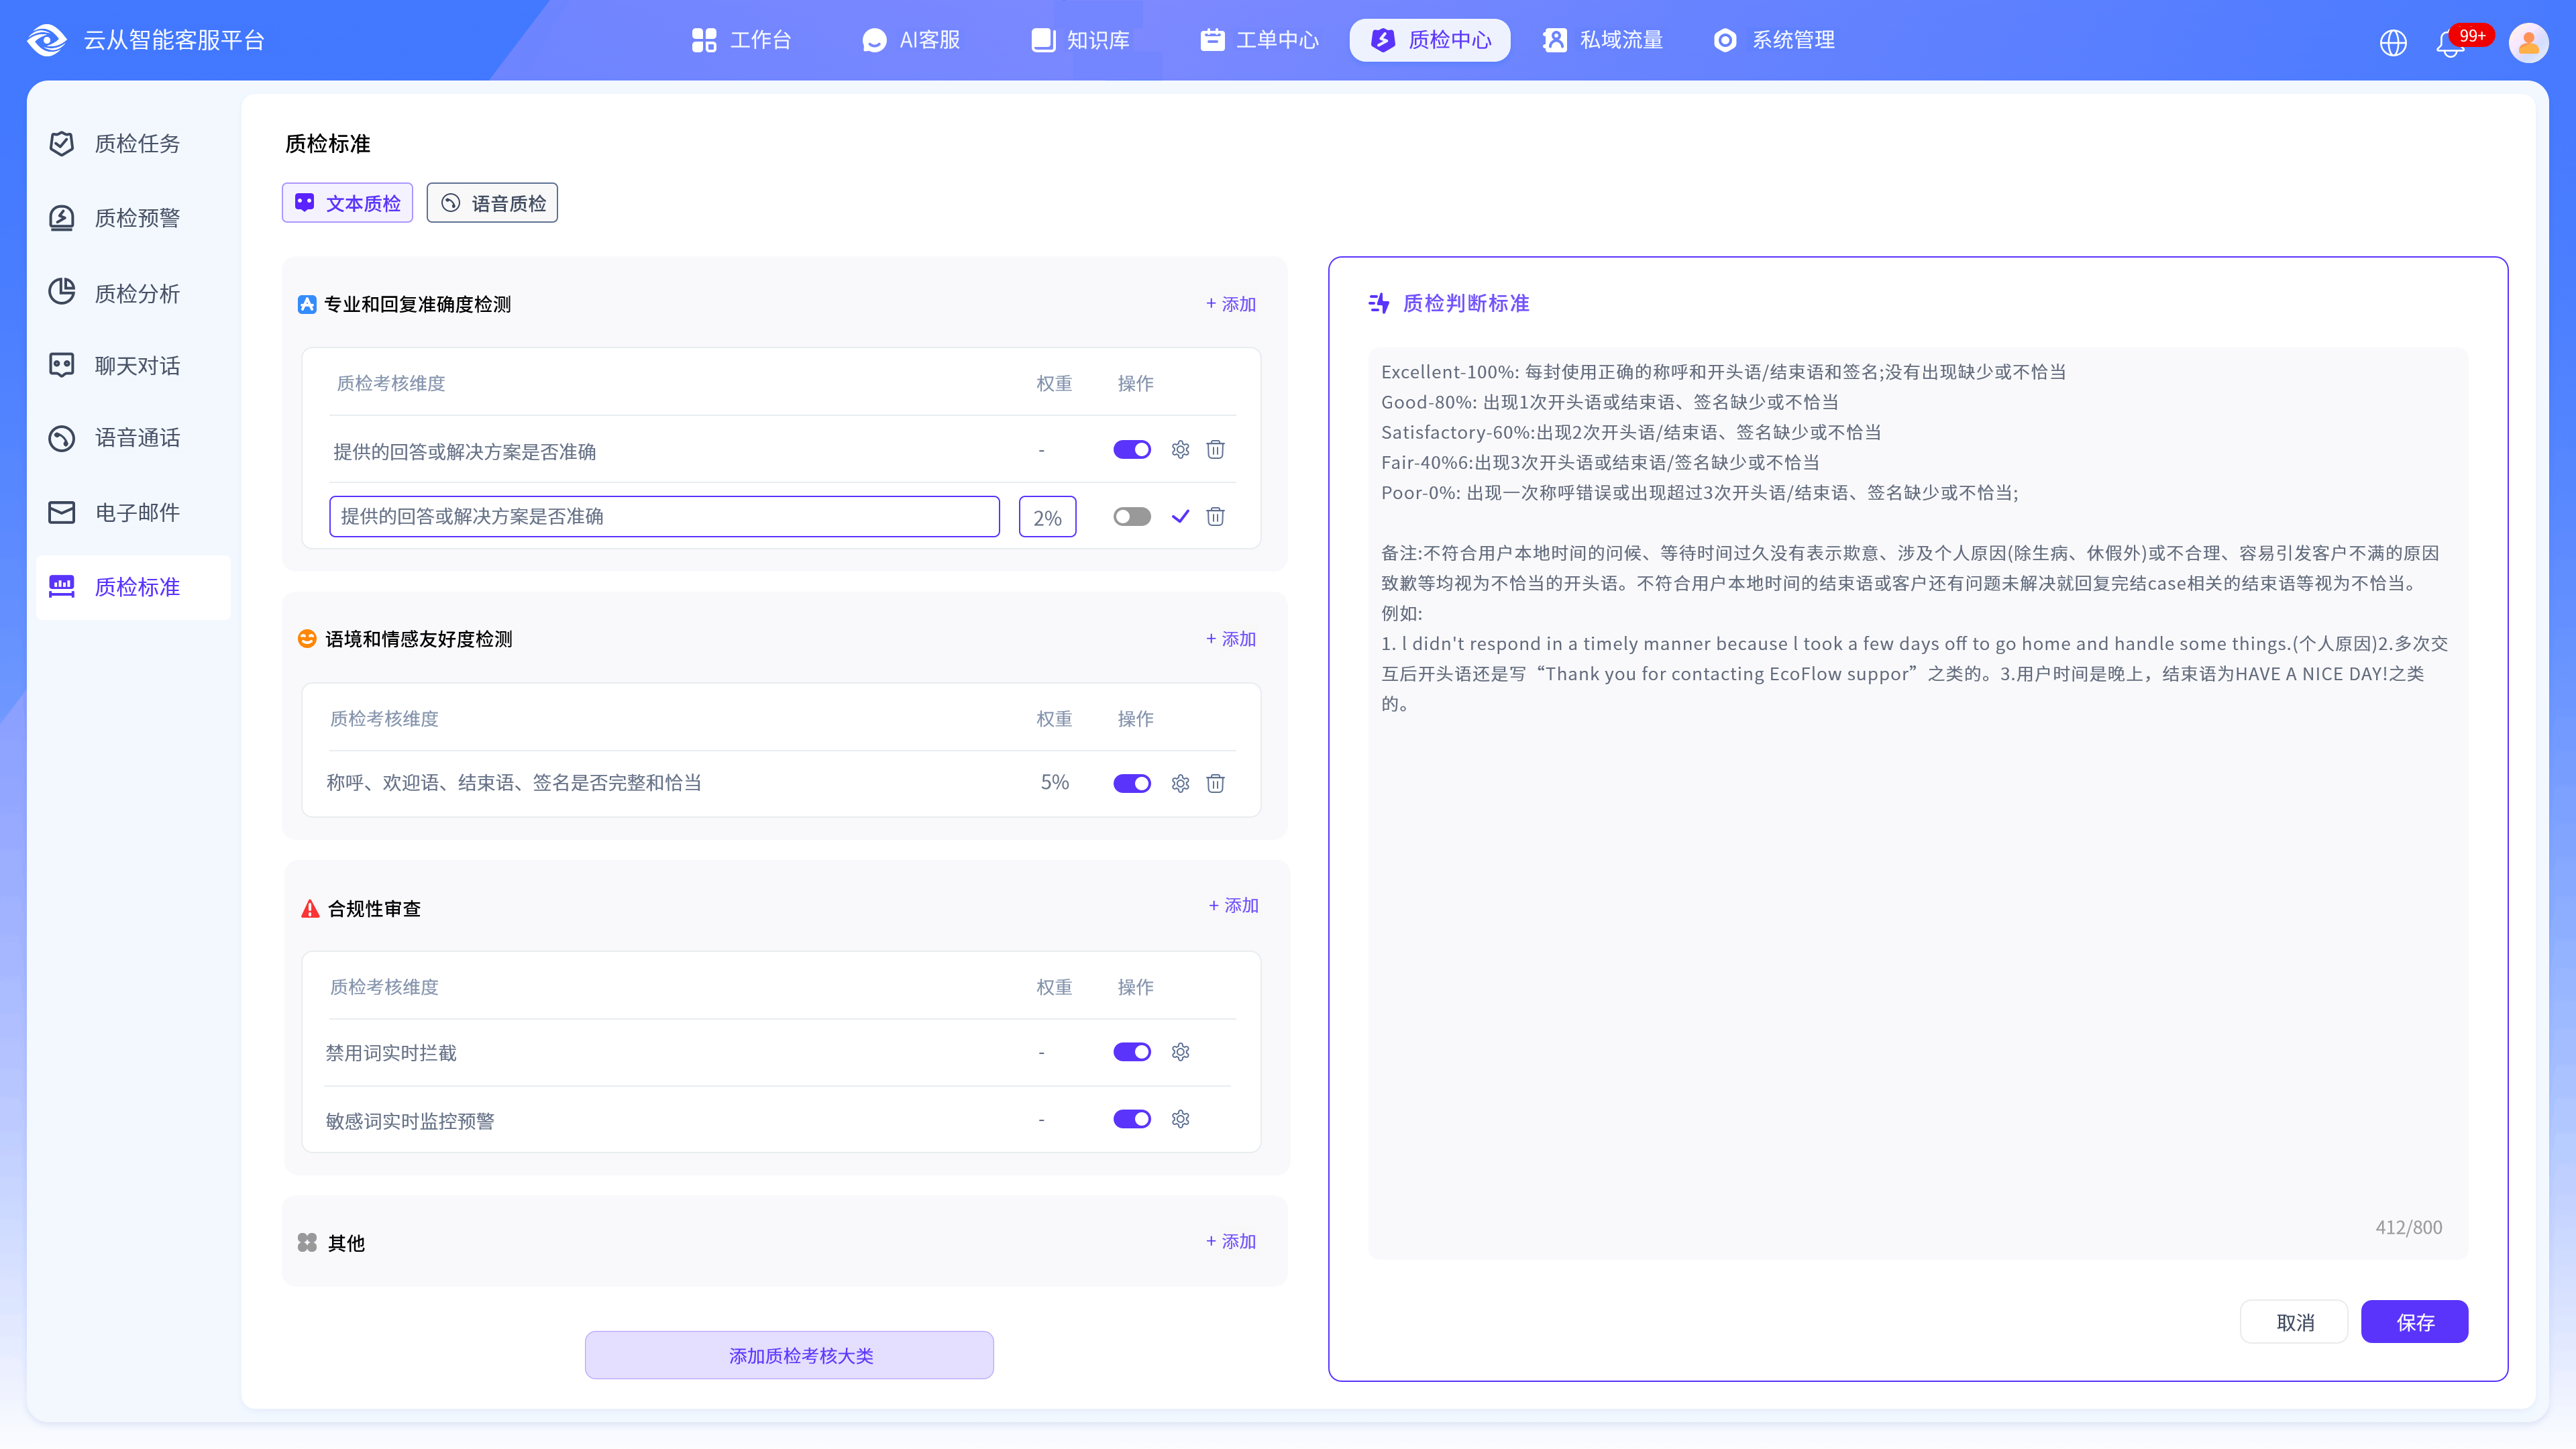This screenshot has width=2576, height=1449.
Task: Enable the toggle in the editing row
Action: [1132, 516]
